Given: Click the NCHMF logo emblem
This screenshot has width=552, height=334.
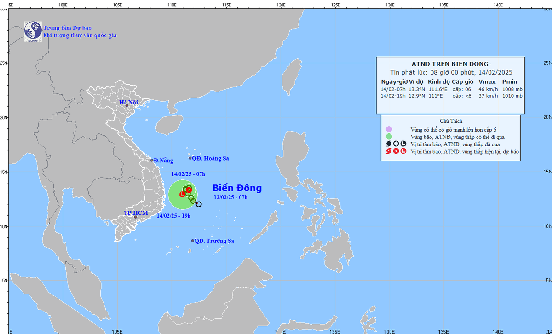Looking at the screenshot, I should tap(33, 31).
